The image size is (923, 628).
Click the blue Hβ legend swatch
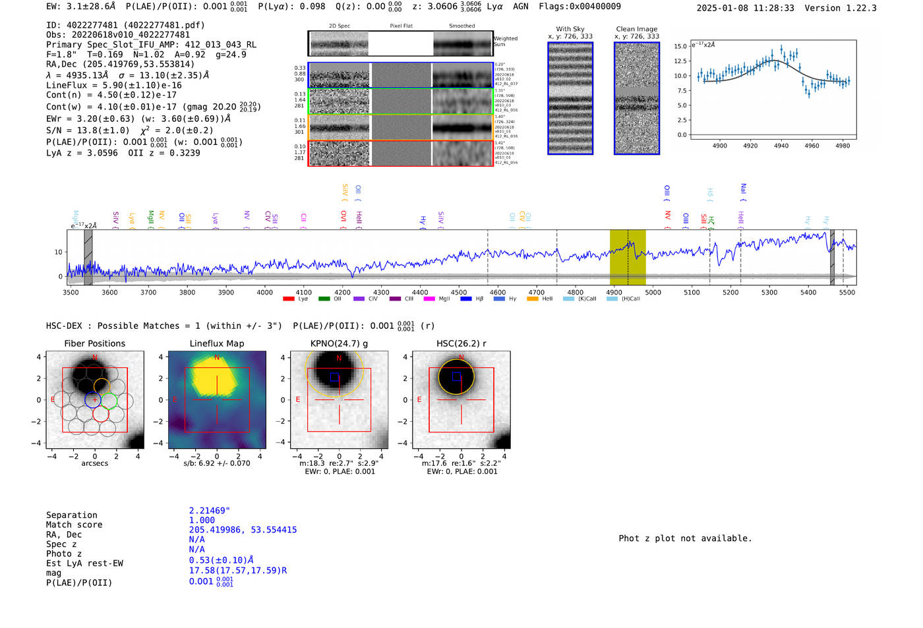[466, 299]
